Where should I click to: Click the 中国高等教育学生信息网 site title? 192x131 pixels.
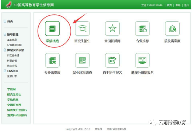pos(34,5)
